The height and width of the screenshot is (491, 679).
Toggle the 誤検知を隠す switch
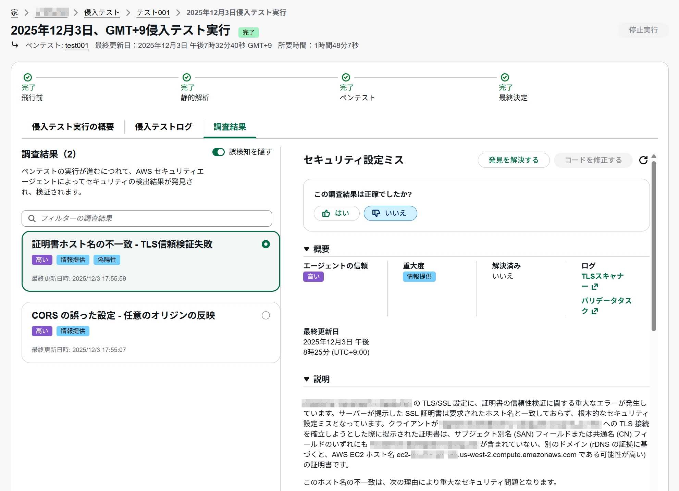[218, 152]
